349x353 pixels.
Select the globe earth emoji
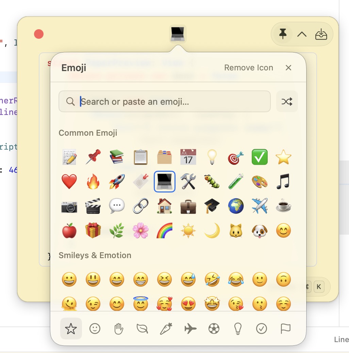click(236, 206)
